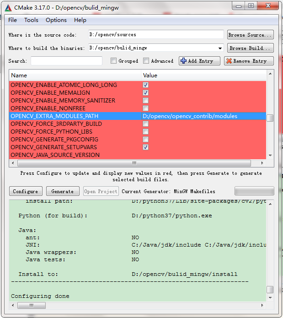Click the Browse Source button
The image size is (283, 318).
(251, 35)
